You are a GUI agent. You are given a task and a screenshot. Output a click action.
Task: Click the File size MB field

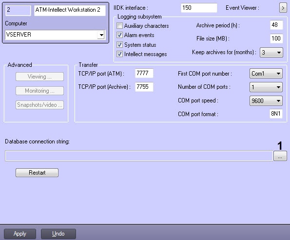coord(276,39)
